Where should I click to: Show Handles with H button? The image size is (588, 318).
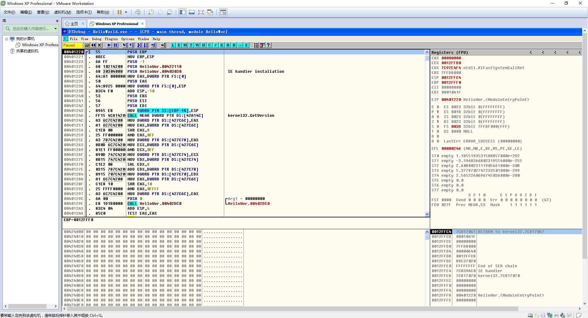pyautogui.click(x=204, y=45)
